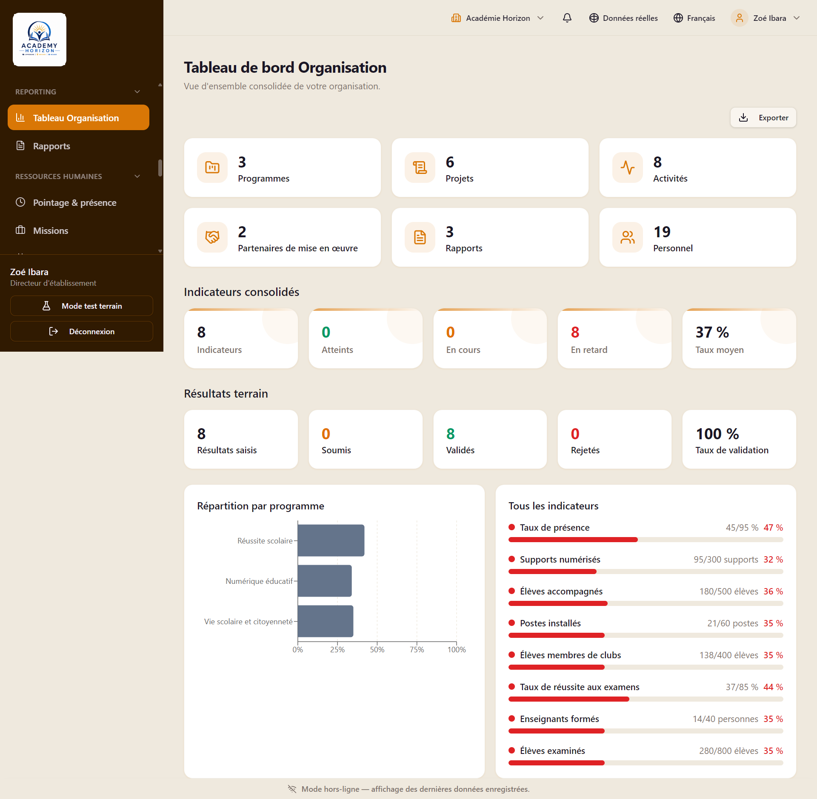Click the Projets scroll icon

[420, 168]
